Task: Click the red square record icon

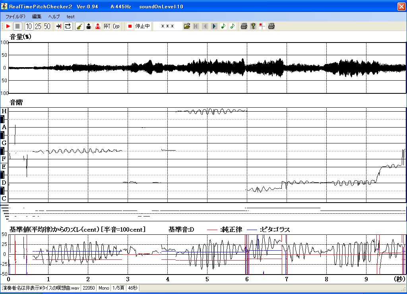Action: click(x=130, y=26)
